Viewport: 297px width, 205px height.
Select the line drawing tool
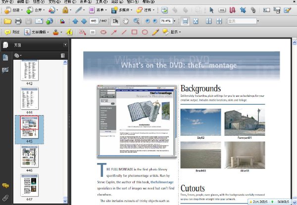coord(124,32)
